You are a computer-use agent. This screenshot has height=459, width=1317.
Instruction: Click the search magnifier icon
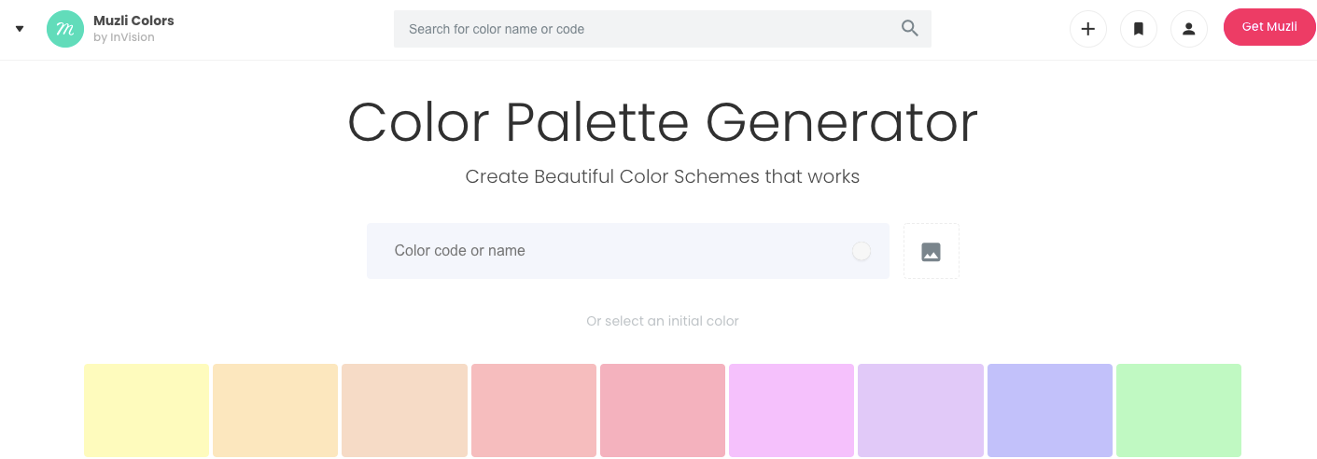pos(910,29)
